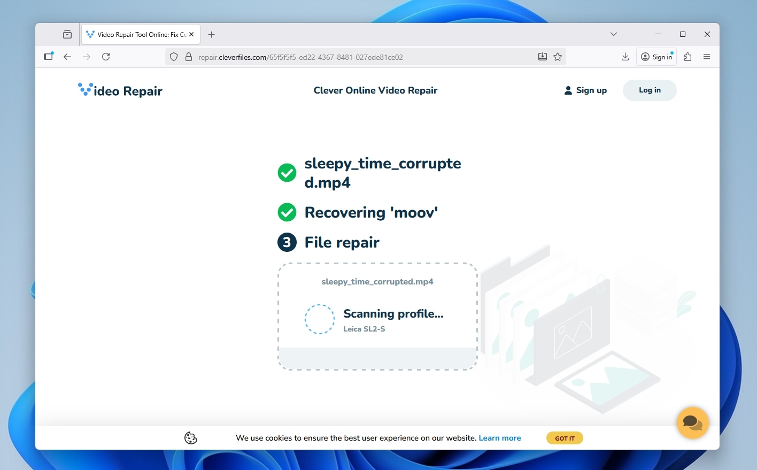Bookmark this page with the star icon
757x470 pixels.
pyautogui.click(x=558, y=56)
